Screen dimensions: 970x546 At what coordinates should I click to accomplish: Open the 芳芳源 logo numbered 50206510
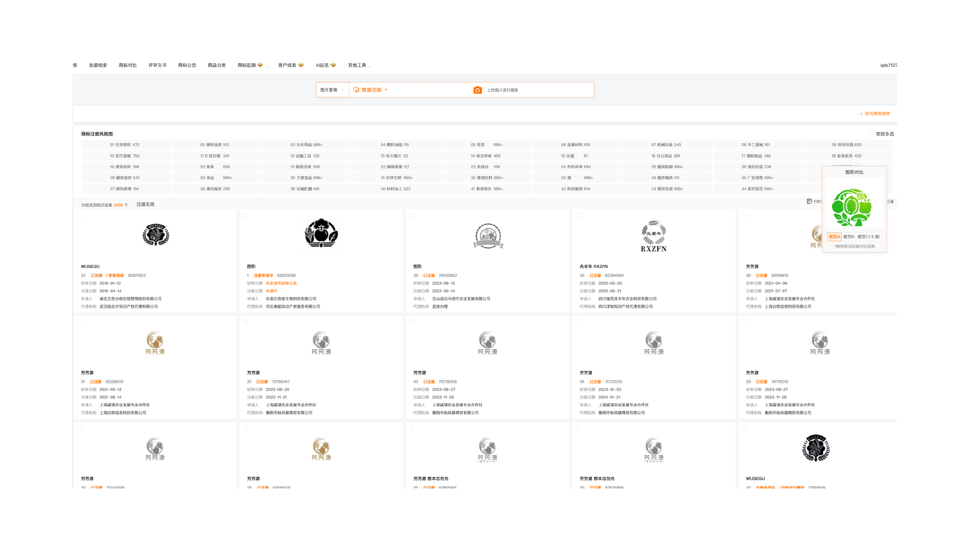point(155,343)
